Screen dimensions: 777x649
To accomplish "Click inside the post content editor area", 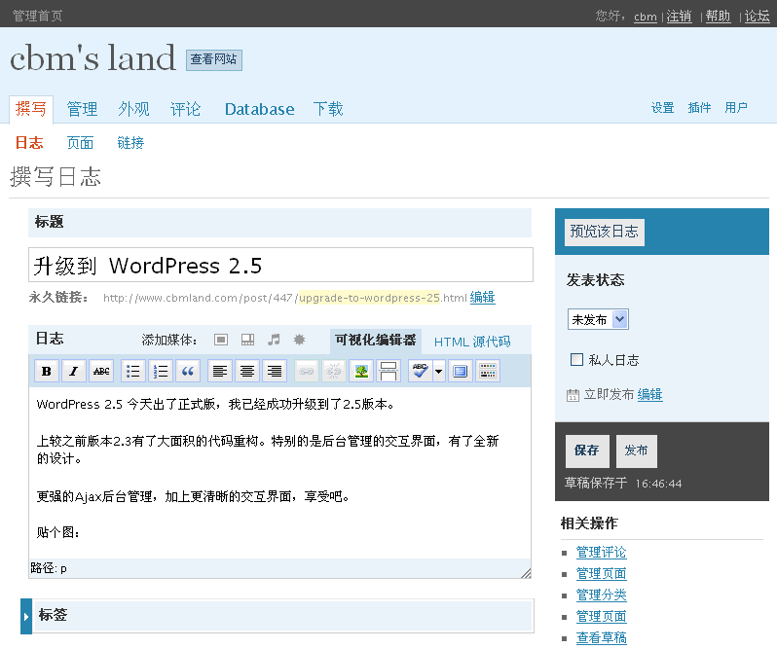I will tap(280, 473).
